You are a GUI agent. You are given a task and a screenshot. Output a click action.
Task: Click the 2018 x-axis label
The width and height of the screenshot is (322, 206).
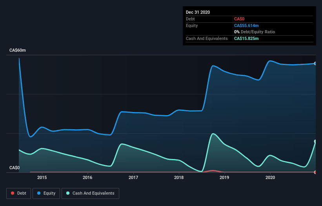click(179, 177)
